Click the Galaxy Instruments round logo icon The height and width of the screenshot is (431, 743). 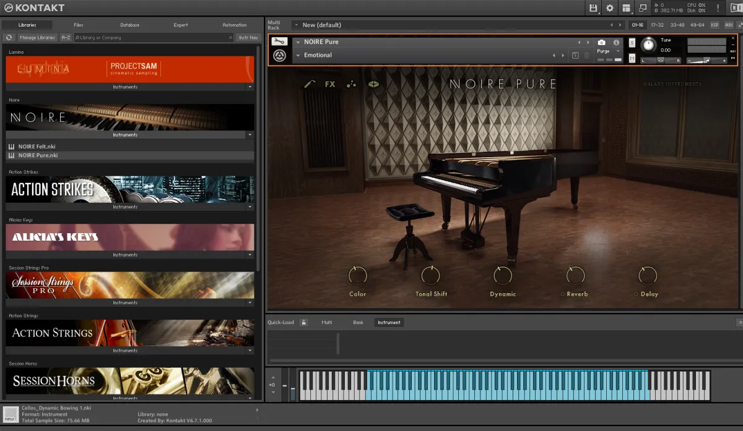click(279, 56)
